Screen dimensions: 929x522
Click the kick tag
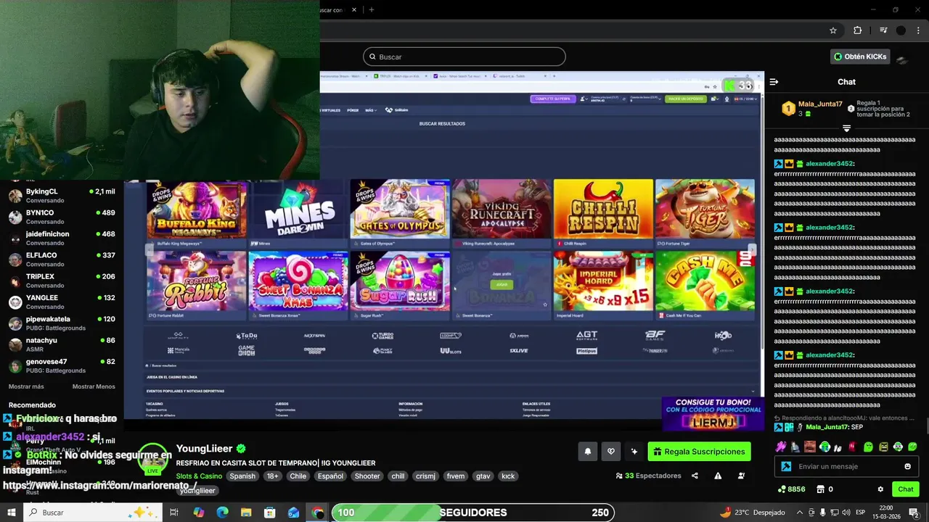508,476
